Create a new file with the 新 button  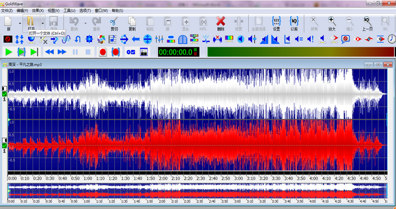(x=8, y=23)
